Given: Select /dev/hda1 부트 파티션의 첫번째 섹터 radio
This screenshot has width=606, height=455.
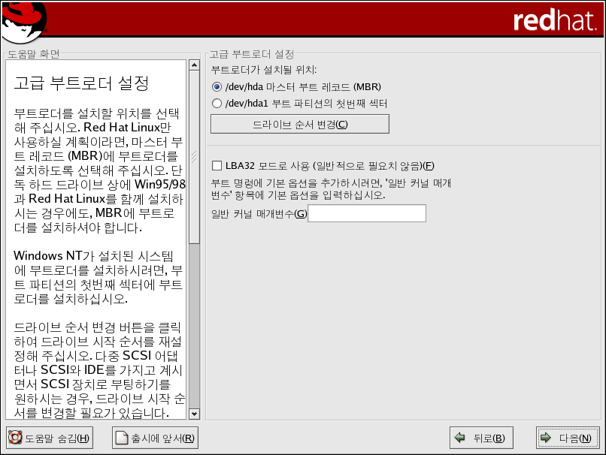Looking at the screenshot, I should (x=217, y=103).
